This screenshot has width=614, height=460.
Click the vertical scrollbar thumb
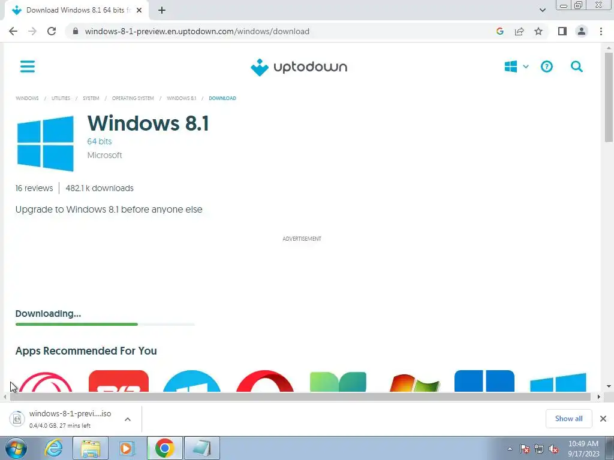click(609, 97)
